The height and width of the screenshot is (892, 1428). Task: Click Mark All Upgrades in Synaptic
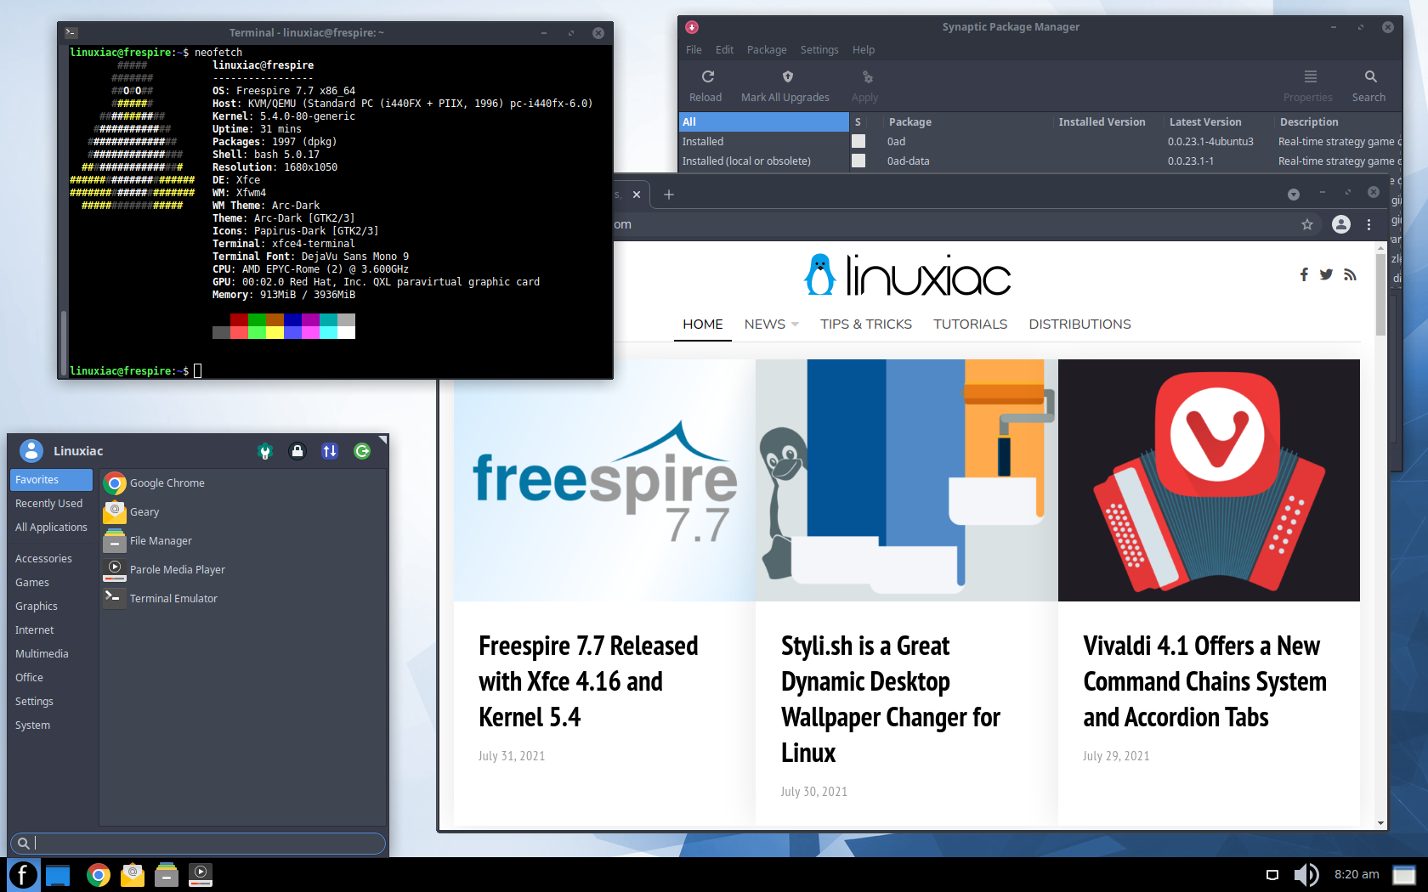tap(785, 87)
